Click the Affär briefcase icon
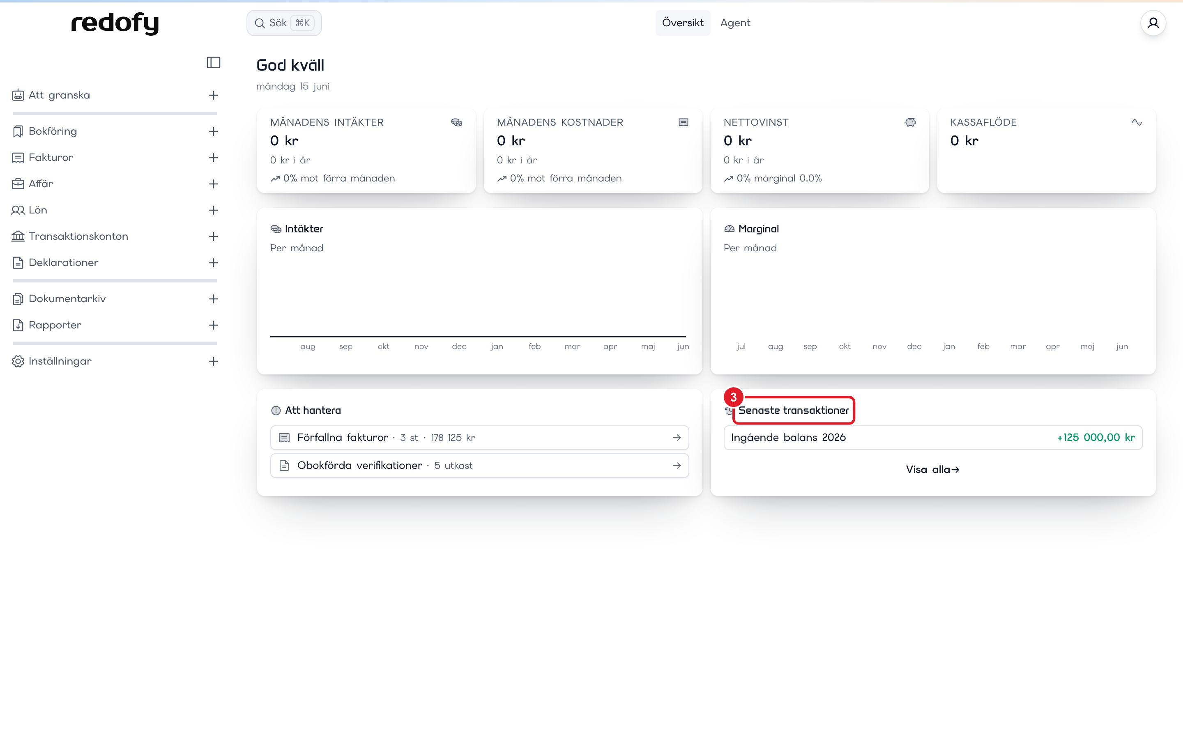Image resolution: width=1183 pixels, height=739 pixels. pyautogui.click(x=18, y=184)
